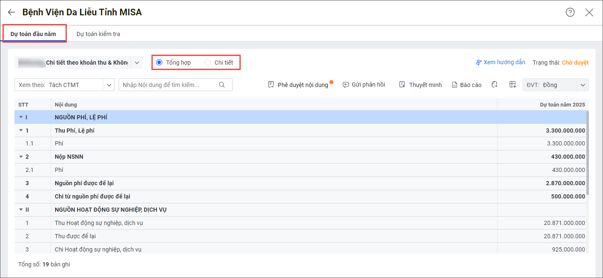Select the Tổng hợp radio button
This screenshot has height=278, width=603.
point(159,63)
